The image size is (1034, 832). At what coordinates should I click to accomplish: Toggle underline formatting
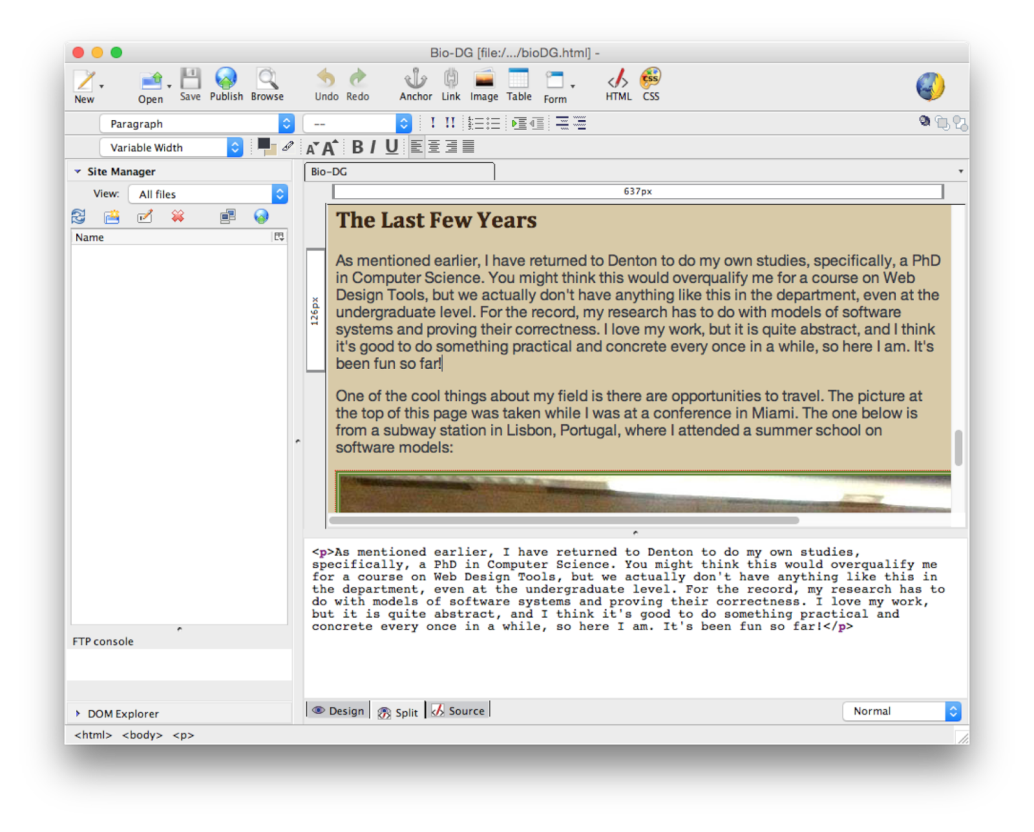392,147
